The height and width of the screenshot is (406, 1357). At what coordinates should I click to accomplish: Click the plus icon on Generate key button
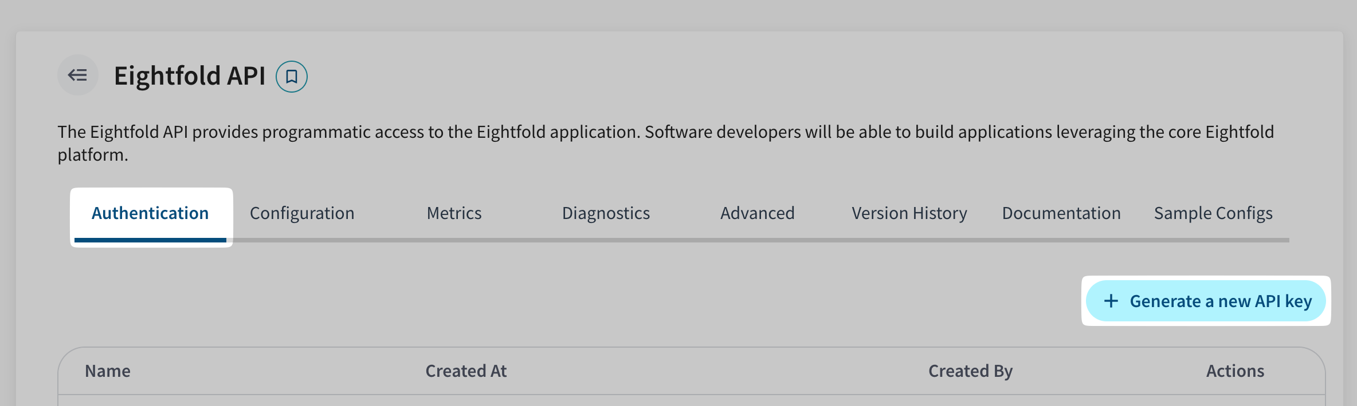click(x=1111, y=301)
